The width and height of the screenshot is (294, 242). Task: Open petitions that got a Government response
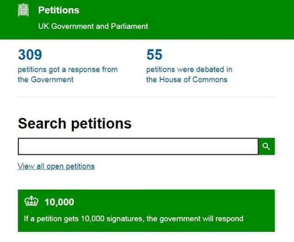[68, 70]
